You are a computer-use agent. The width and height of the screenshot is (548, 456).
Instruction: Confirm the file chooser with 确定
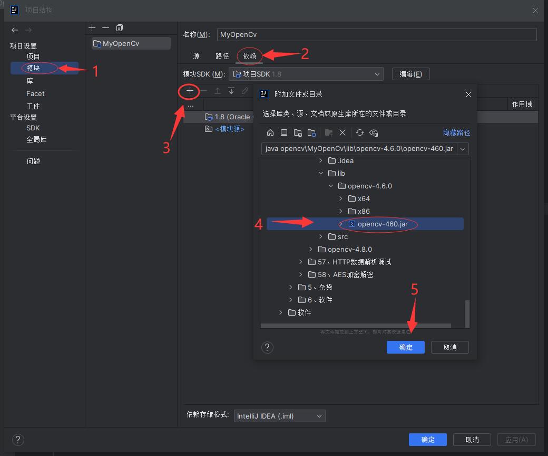pyautogui.click(x=405, y=347)
